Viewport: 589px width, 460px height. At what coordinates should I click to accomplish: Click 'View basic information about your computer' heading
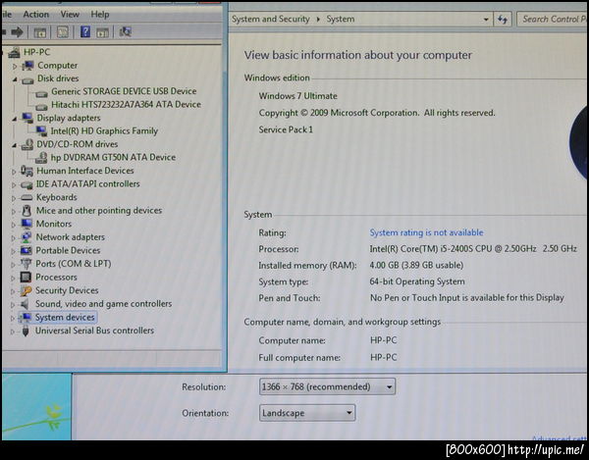click(358, 55)
